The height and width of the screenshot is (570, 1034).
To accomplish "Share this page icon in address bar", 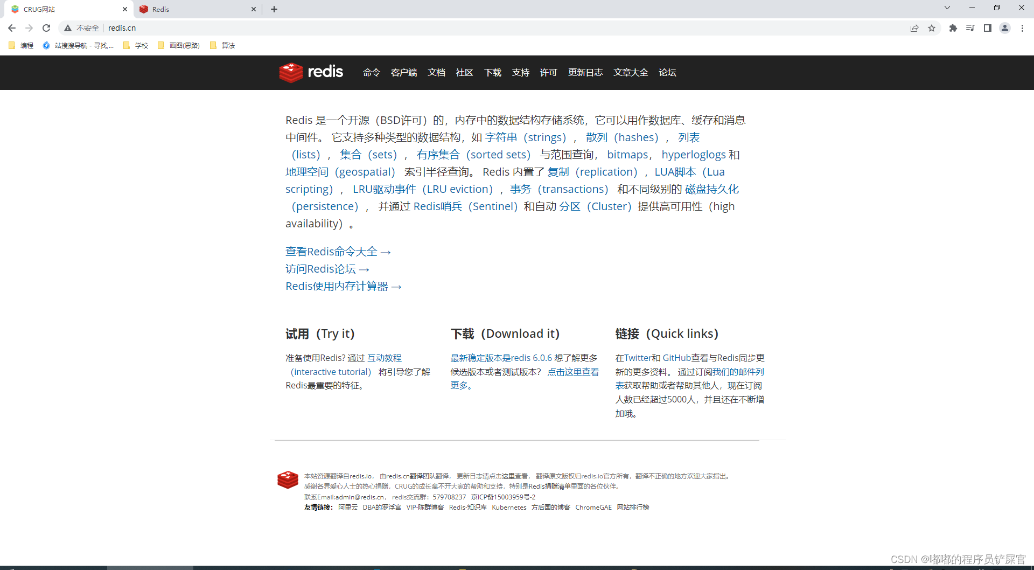I will [x=914, y=28].
